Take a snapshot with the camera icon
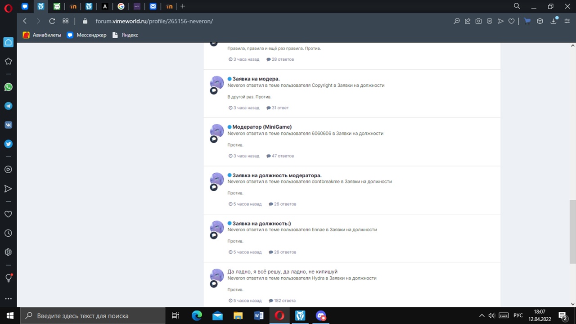576x324 pixels. coord(478,21)
